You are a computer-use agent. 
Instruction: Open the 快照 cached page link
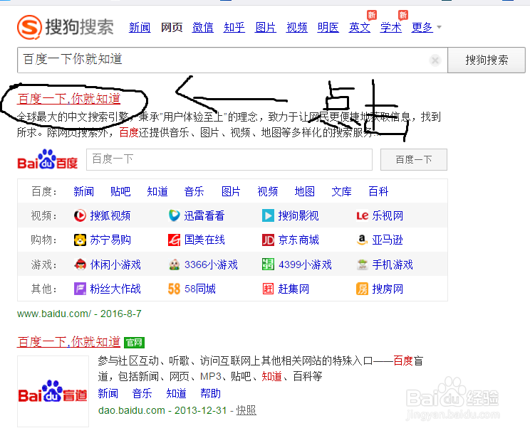tap(246, 410)
